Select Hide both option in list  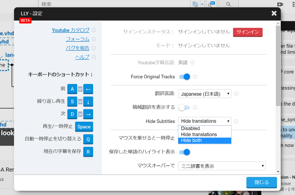205,140
